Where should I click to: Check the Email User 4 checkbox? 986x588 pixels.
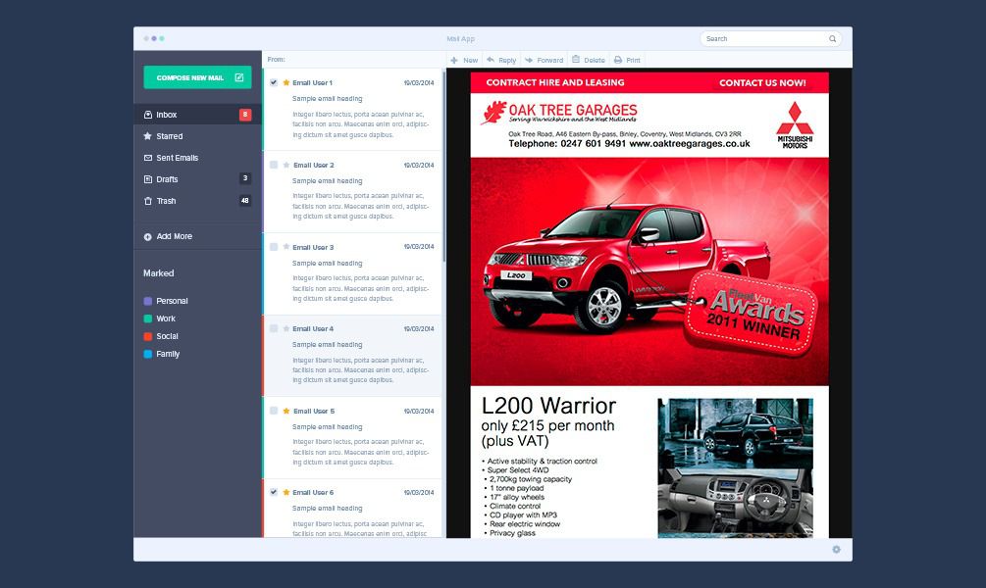pyautogui.click(x=274, y=328)
